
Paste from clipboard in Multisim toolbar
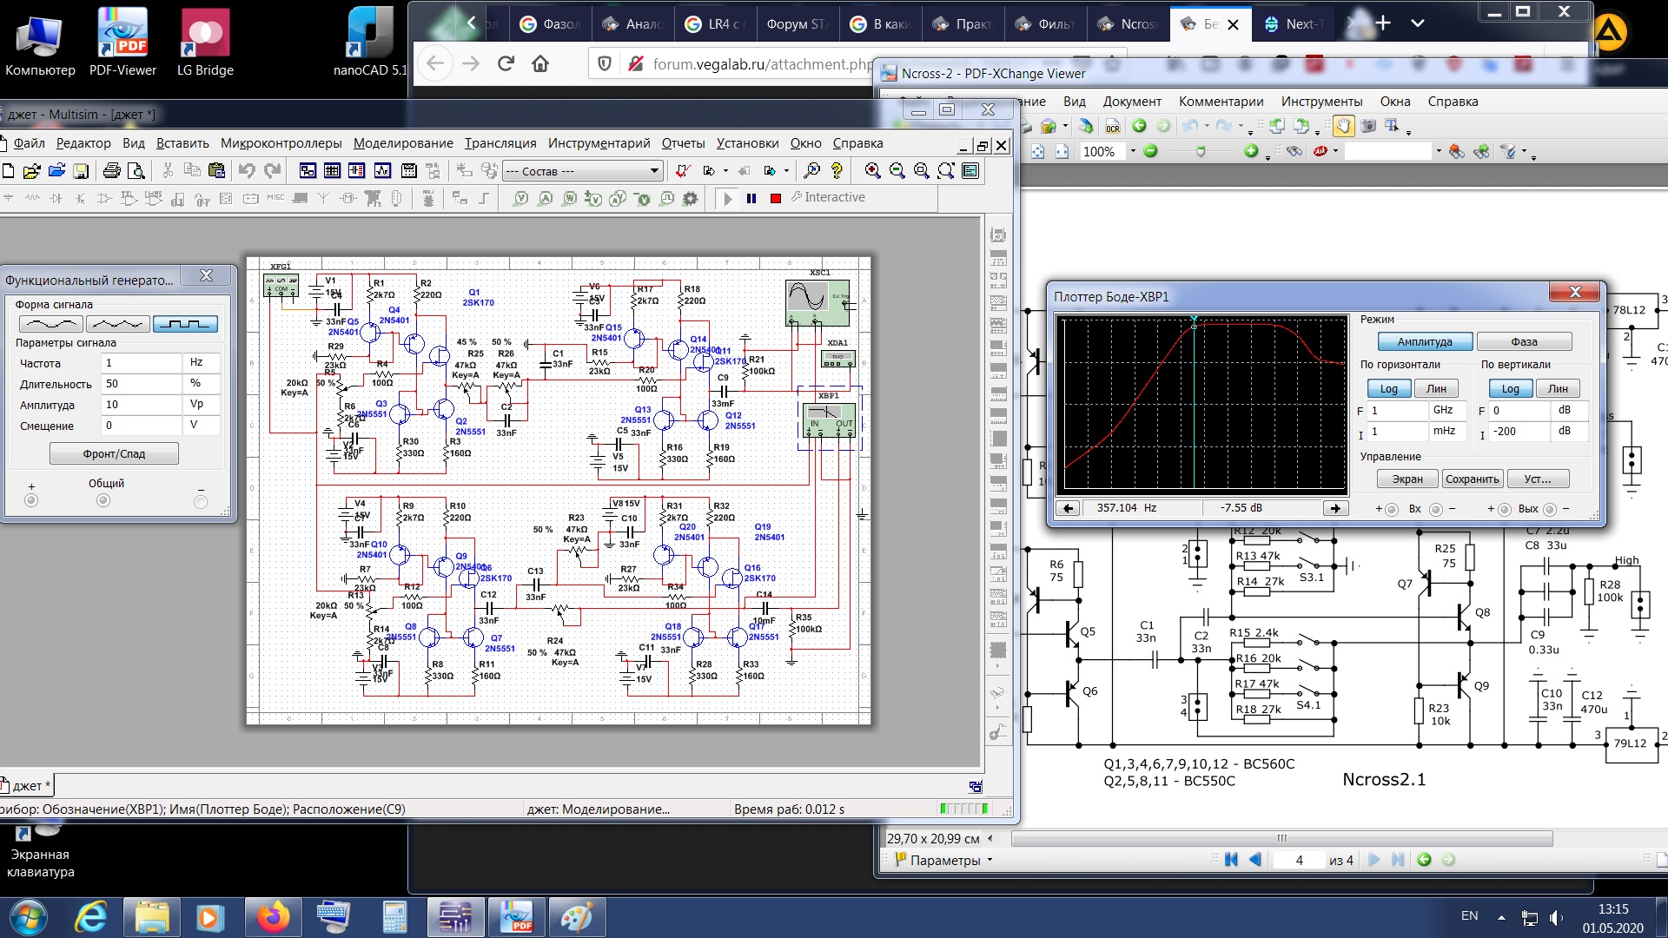pos(217,171)
